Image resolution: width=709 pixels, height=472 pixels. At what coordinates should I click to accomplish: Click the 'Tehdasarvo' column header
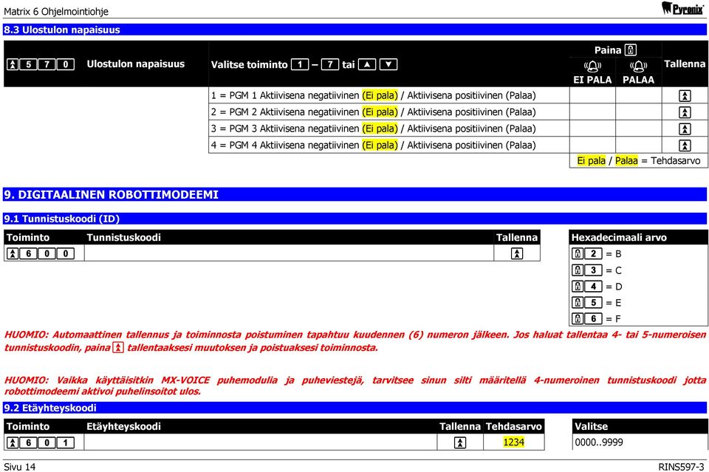coord(514,426)
